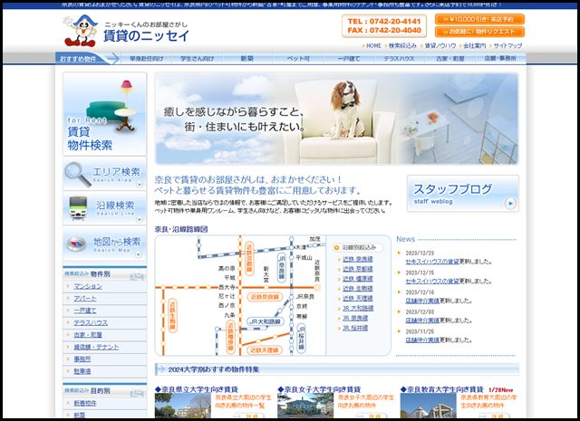Select the 一戸建て tab in recommended bar

tap(348, 59)
